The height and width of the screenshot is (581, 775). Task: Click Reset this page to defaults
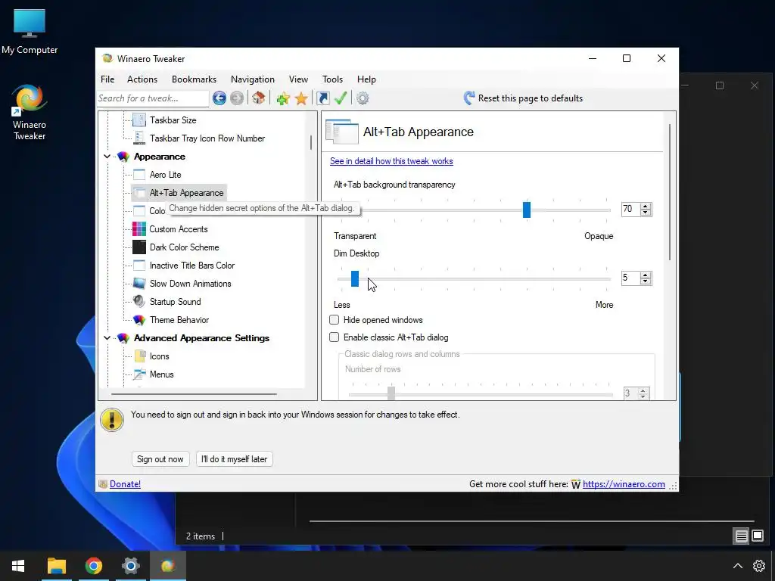[531, 98]
